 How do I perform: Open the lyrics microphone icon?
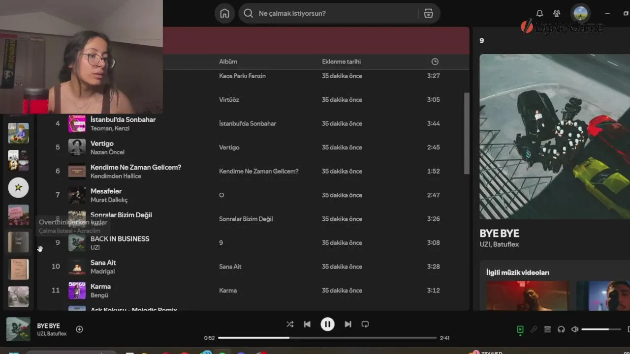pos(534,329)
